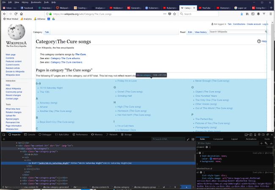Click plus icon at left of markup toolbar
The image size is (275, 190).
pos(4,139)
